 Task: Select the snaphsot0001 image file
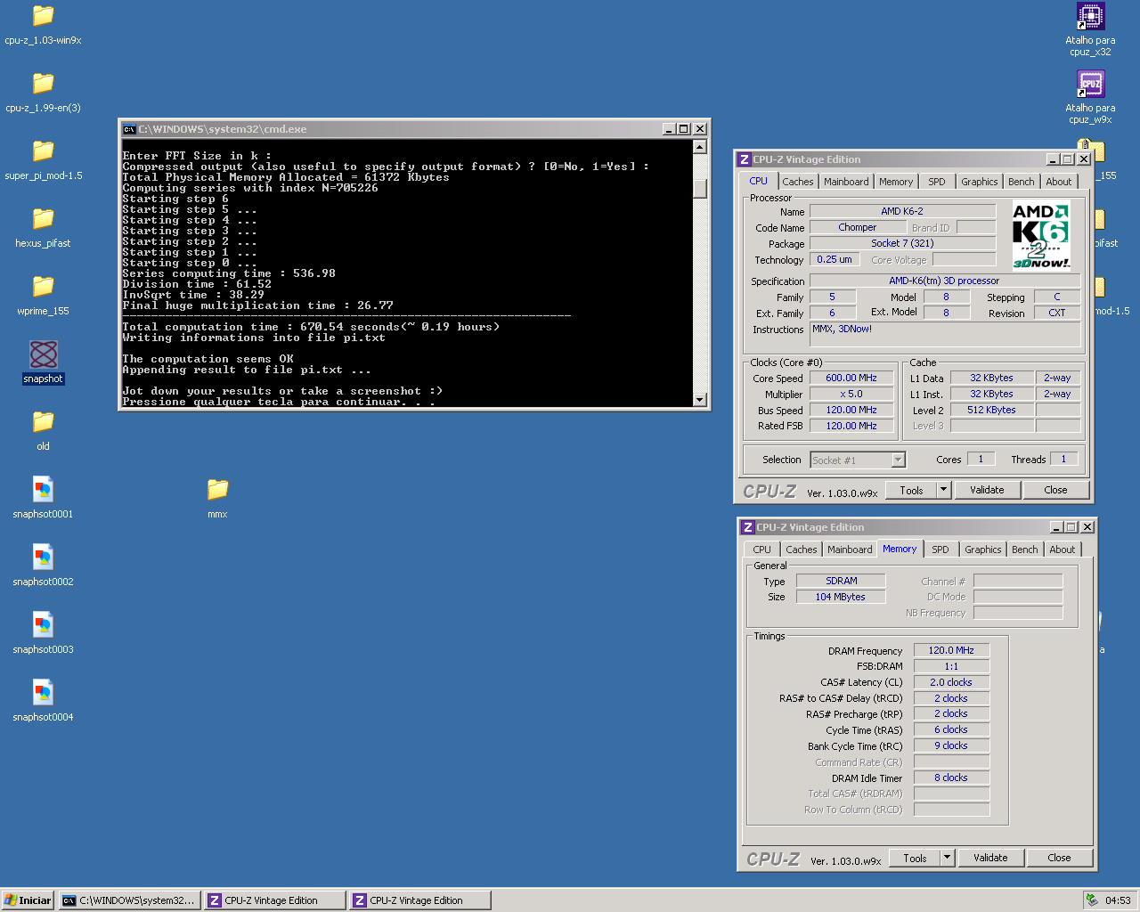(43, 491)
